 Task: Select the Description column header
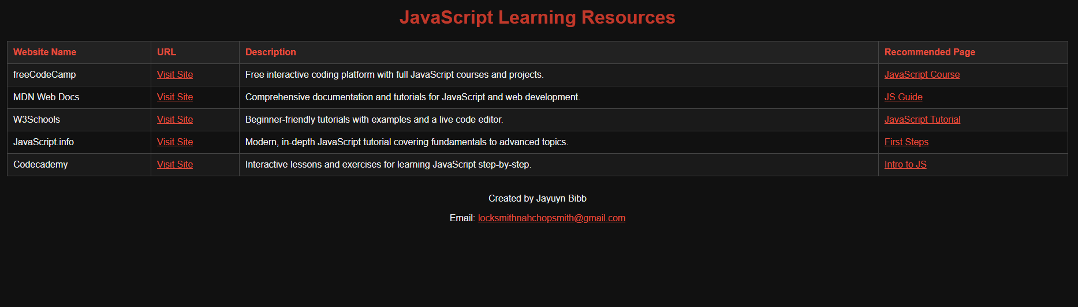559,52
